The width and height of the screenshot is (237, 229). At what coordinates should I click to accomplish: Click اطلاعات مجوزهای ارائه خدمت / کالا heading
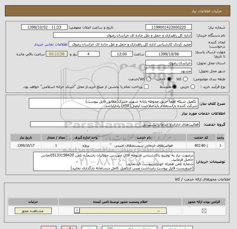[x=202, y=179]
